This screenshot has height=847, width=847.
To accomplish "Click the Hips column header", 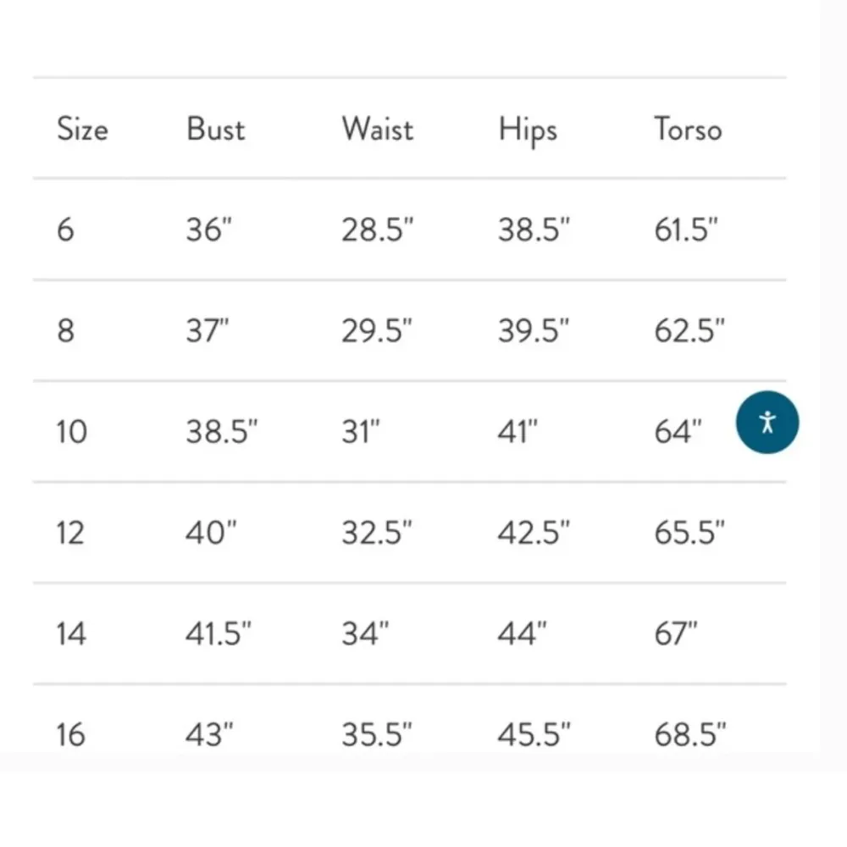I will (x=528, y=131).
